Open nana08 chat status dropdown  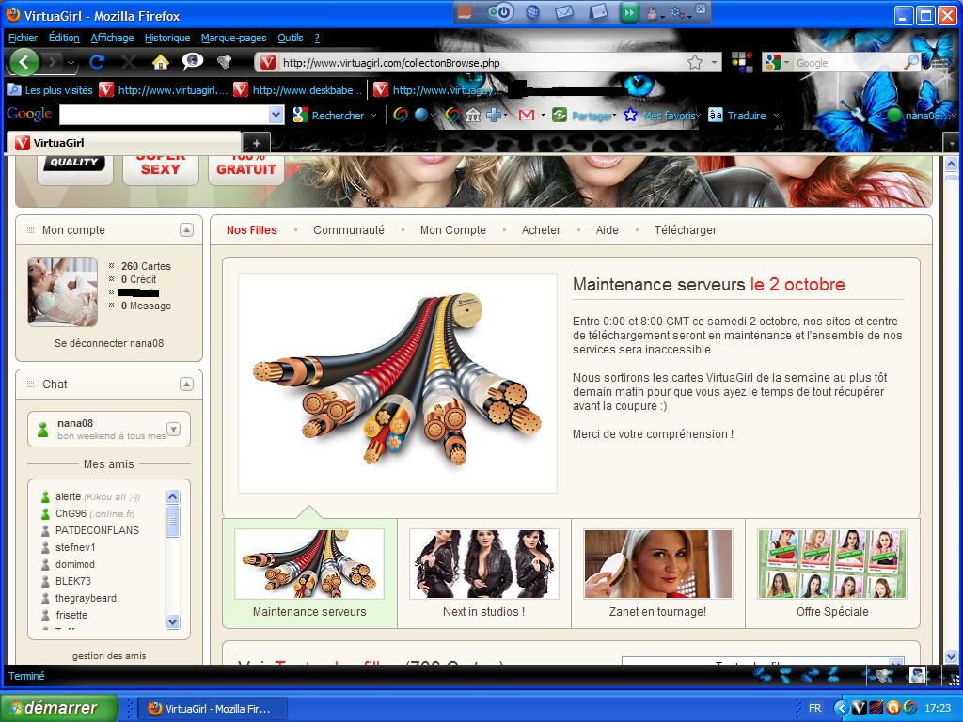[x=174, y=429]
